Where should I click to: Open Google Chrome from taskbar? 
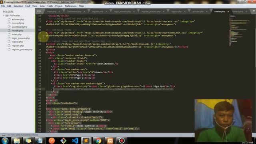(98, 140)
